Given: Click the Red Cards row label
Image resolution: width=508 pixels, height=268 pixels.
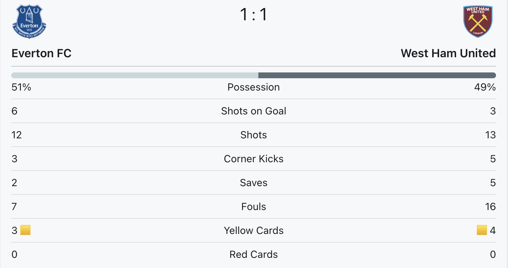Looking at the screenshot, I should click(x=254, y=255).
